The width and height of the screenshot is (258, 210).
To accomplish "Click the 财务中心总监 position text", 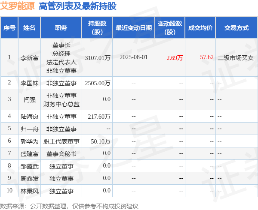I will (61, 104).
